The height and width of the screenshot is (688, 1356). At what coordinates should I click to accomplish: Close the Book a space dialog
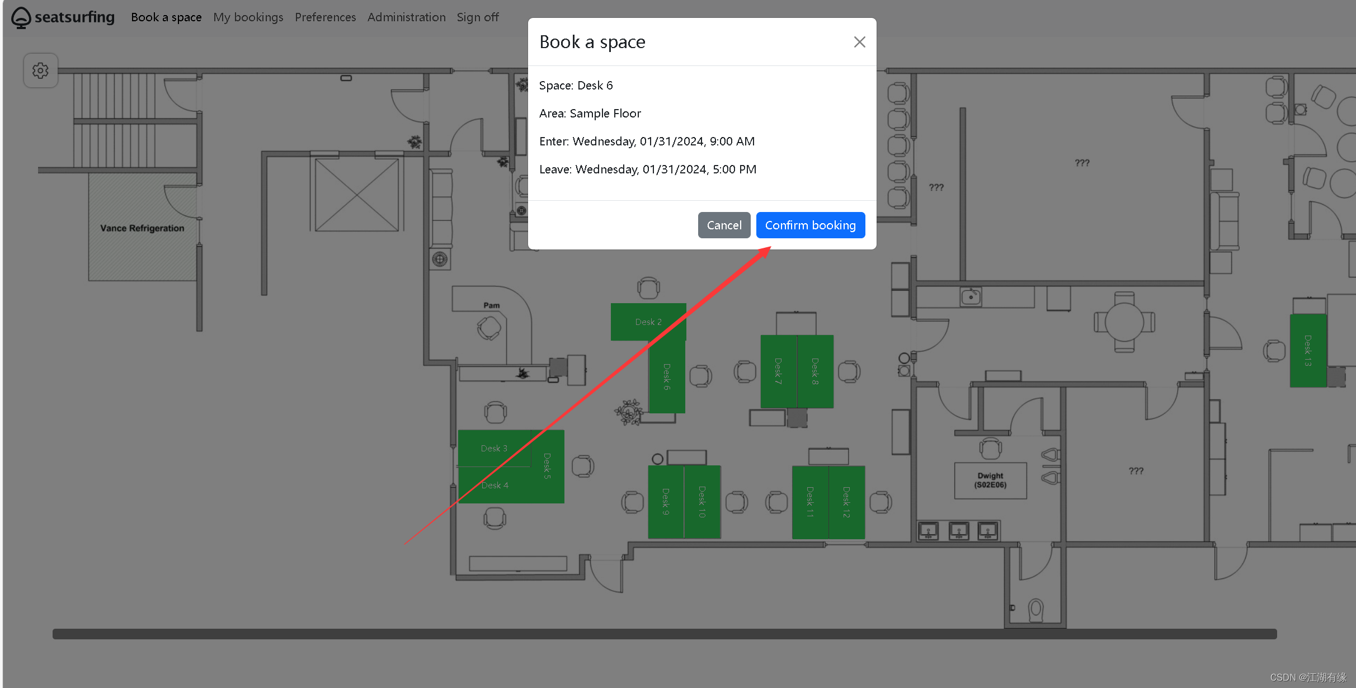(859, 42)
